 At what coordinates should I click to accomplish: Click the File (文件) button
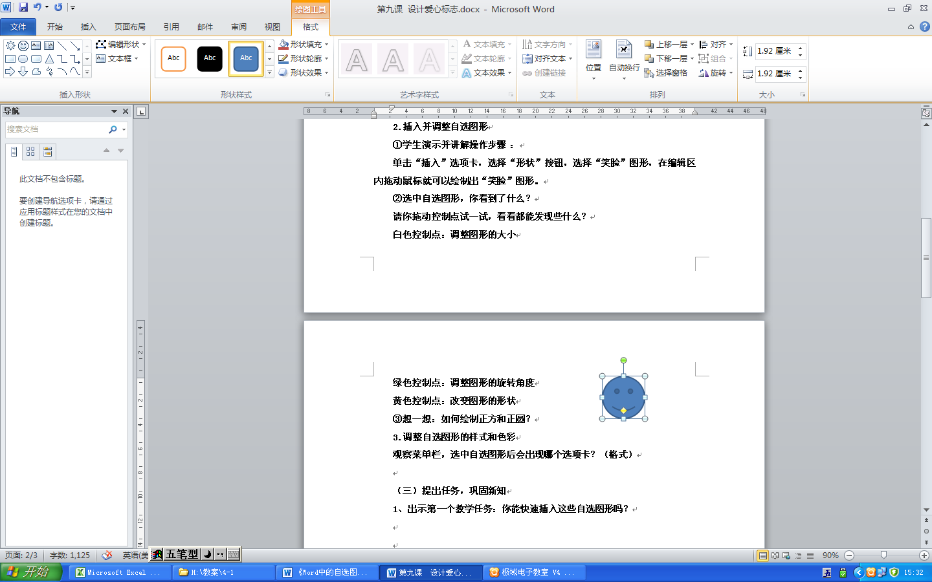(x=18, y=27)
